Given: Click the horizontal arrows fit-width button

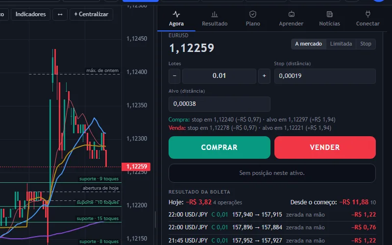Looking at the screenshot, I should [60, 14].
